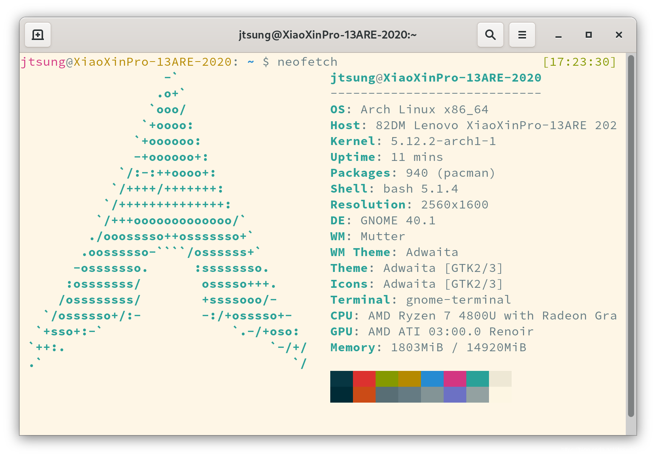The width and height of the screenshot is (656, 457).
Task: Click the GPU AMD ATI Renoir line
Action: tap(432, 332)
